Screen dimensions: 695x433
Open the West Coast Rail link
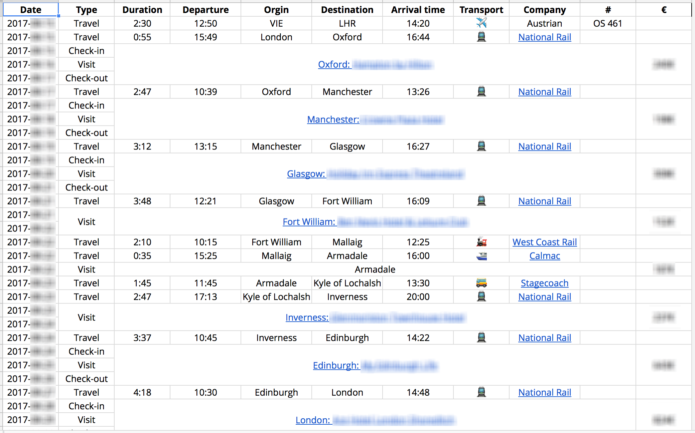pos(545,242)
